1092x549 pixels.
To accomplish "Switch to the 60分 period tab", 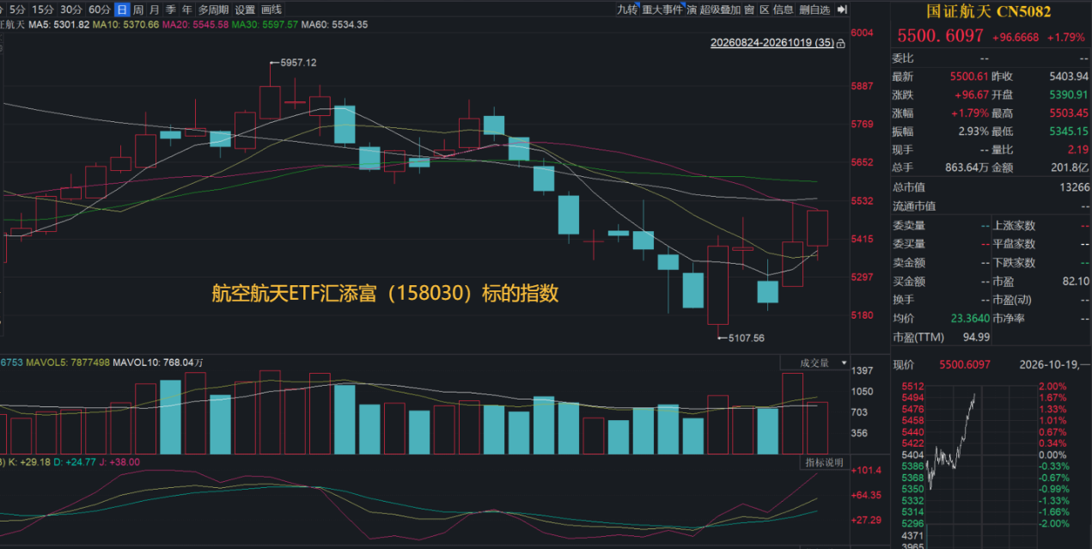I will coord(100,9).
